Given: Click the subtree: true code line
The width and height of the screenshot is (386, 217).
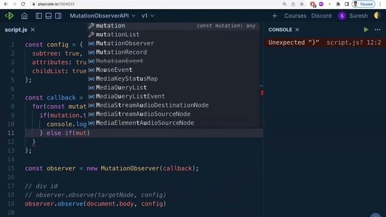Looking at the screenshot, I should point(57,54).
